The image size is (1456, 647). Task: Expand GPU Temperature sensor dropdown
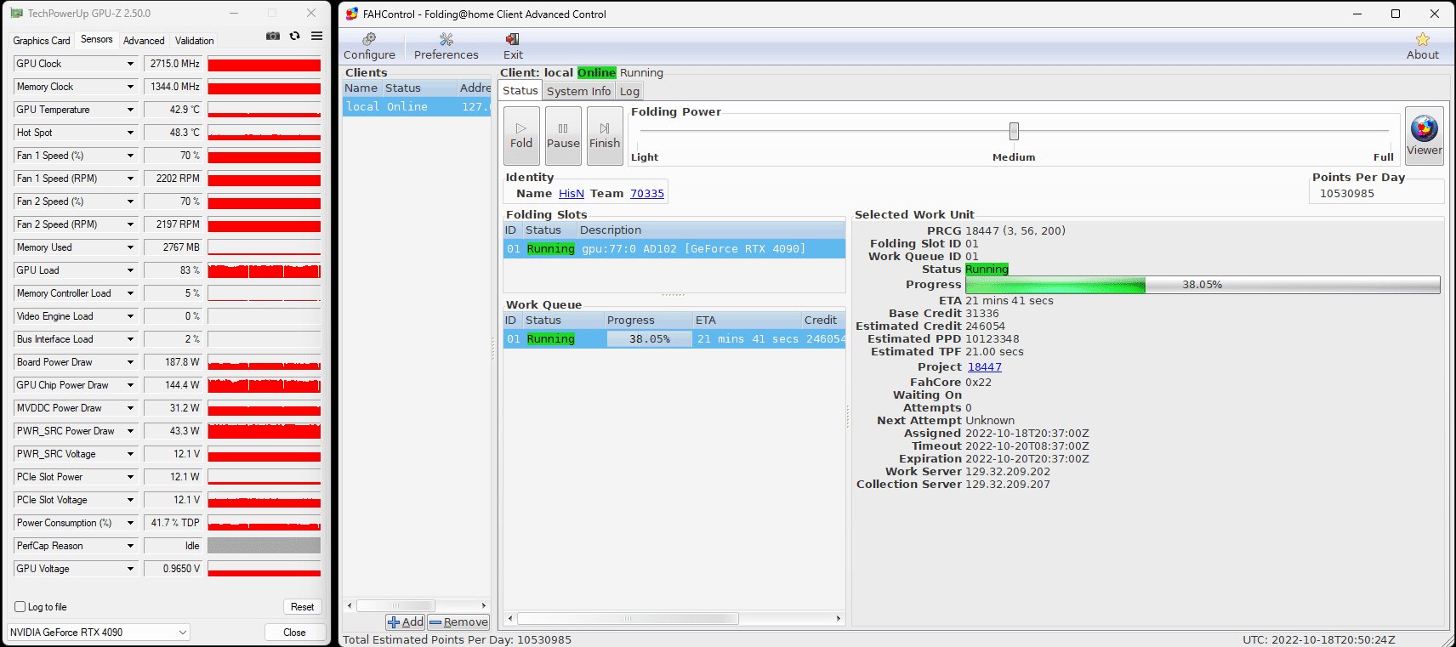tap(130, 110)
